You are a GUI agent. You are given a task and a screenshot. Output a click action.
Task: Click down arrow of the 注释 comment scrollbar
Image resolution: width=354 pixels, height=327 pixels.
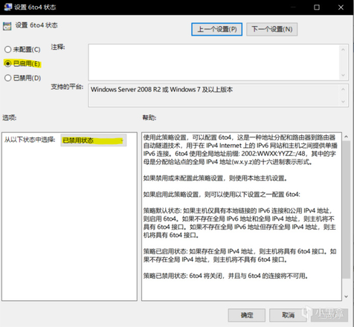[x=343, y=75]
